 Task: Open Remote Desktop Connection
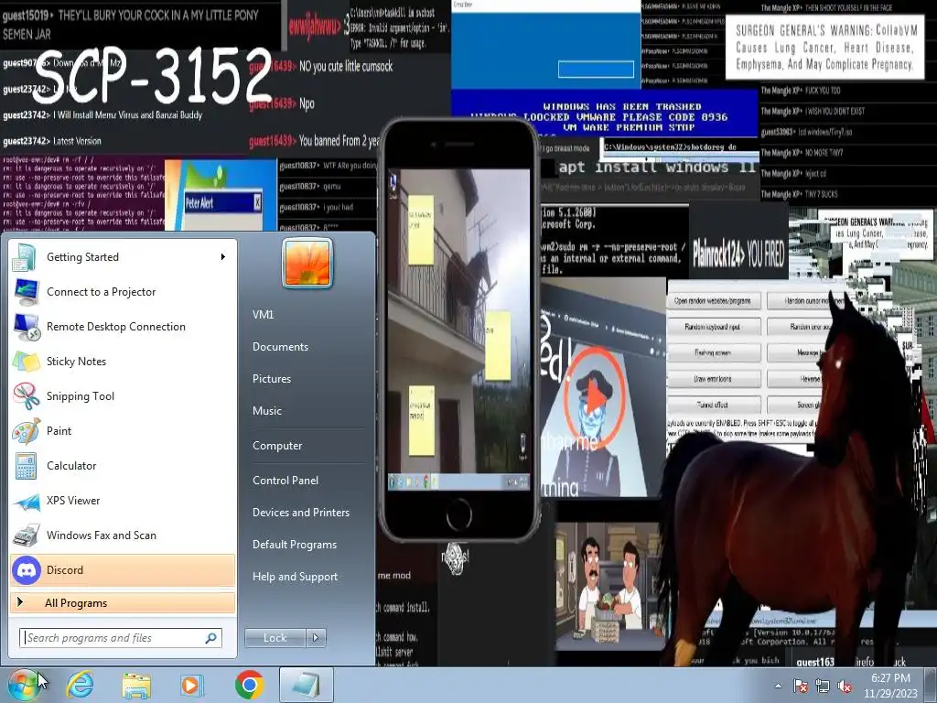coord(123,327)
